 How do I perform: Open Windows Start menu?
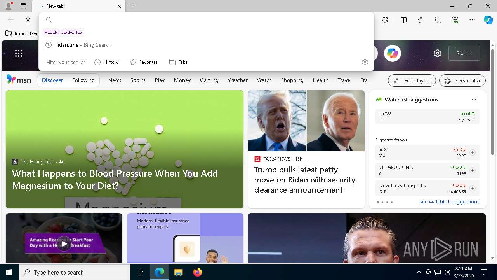coord(9,272)
